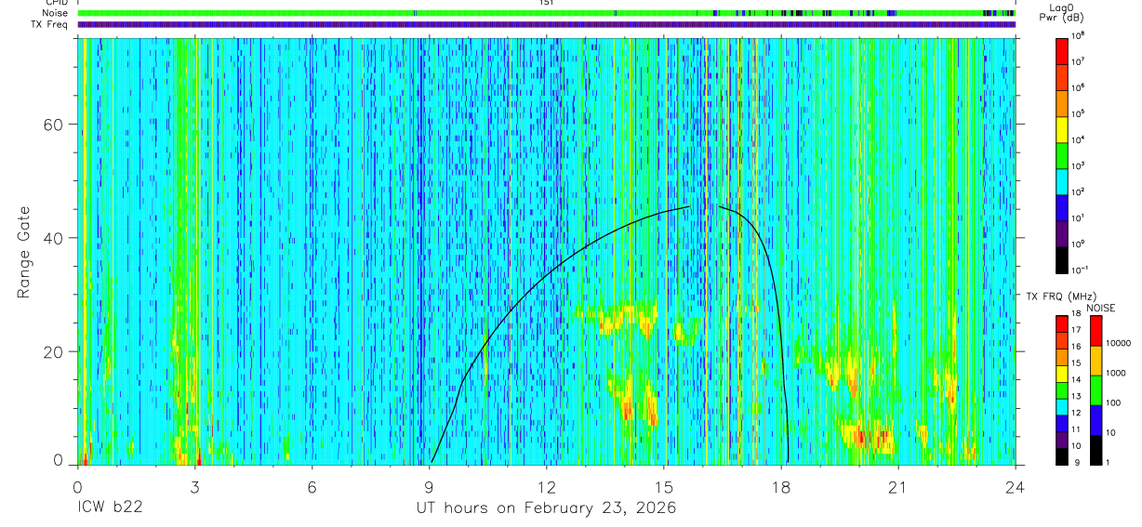Viewport: 1142px width, 527px height.
Task: Click x-axis tick label '3'
Action: [x=195, y=487]
